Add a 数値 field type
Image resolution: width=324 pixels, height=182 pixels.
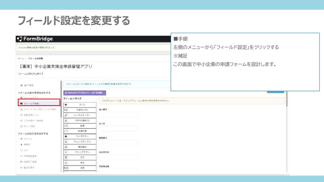click(x=80, y=126)
